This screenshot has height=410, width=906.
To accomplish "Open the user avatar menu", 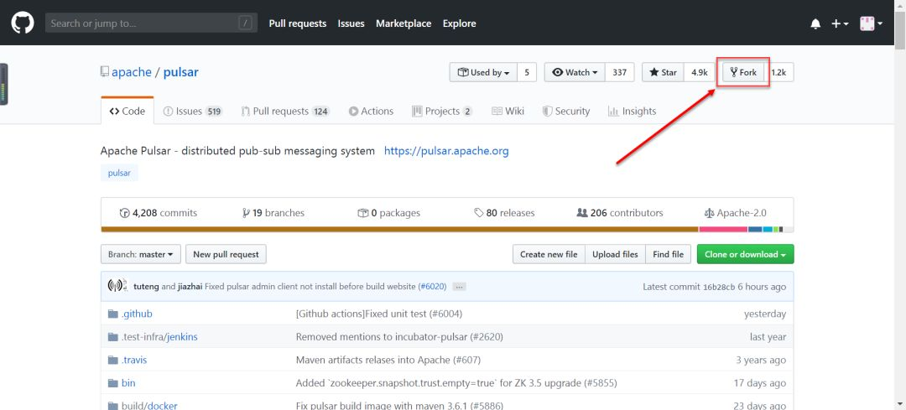I will pos(871,23).
